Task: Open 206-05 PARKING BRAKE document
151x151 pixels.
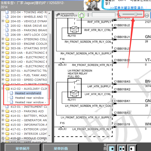Action: [29, 30]
